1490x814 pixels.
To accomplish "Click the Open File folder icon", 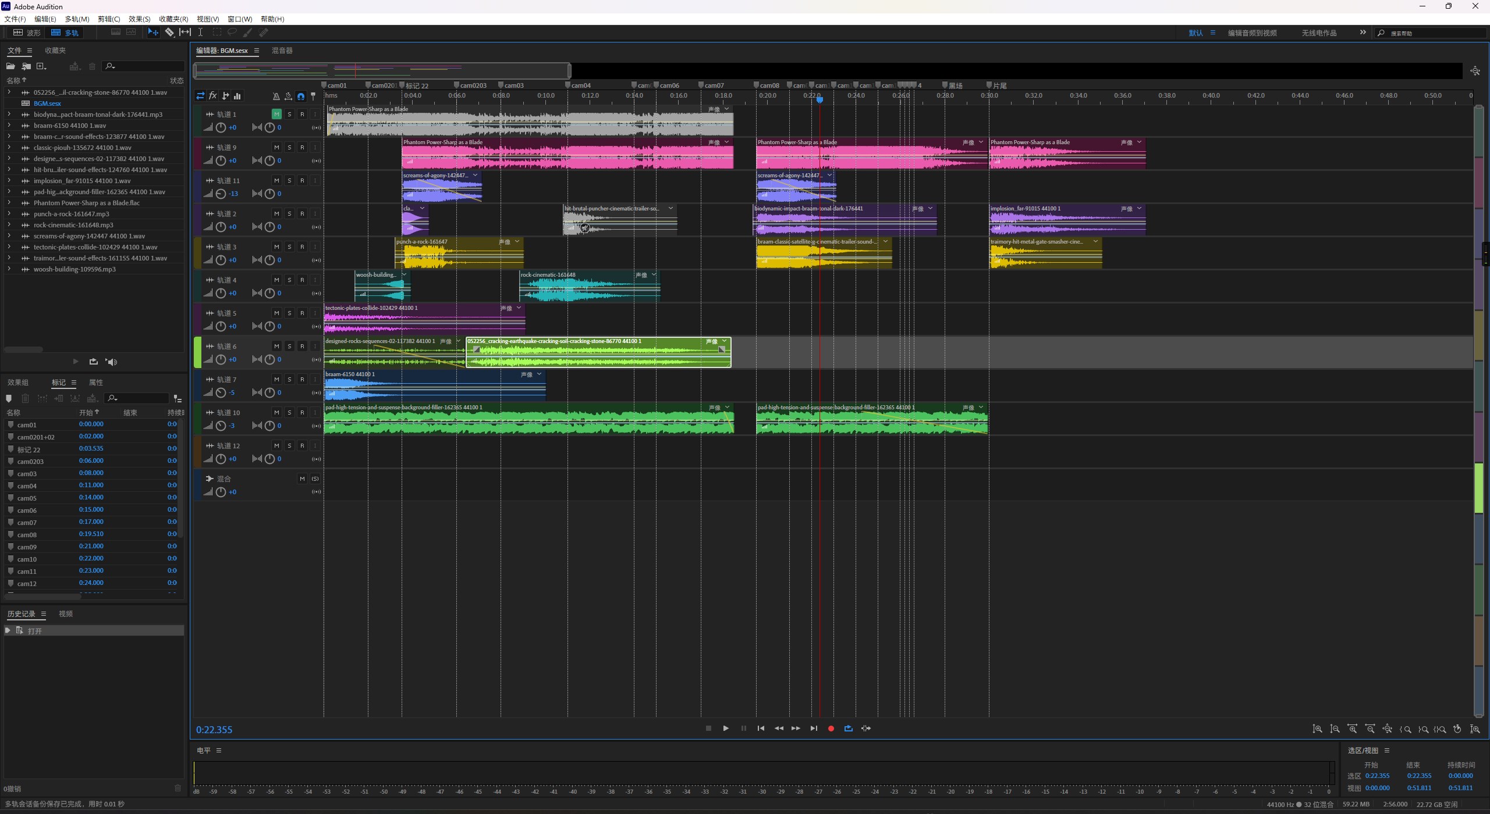I will tap(10, 66).
